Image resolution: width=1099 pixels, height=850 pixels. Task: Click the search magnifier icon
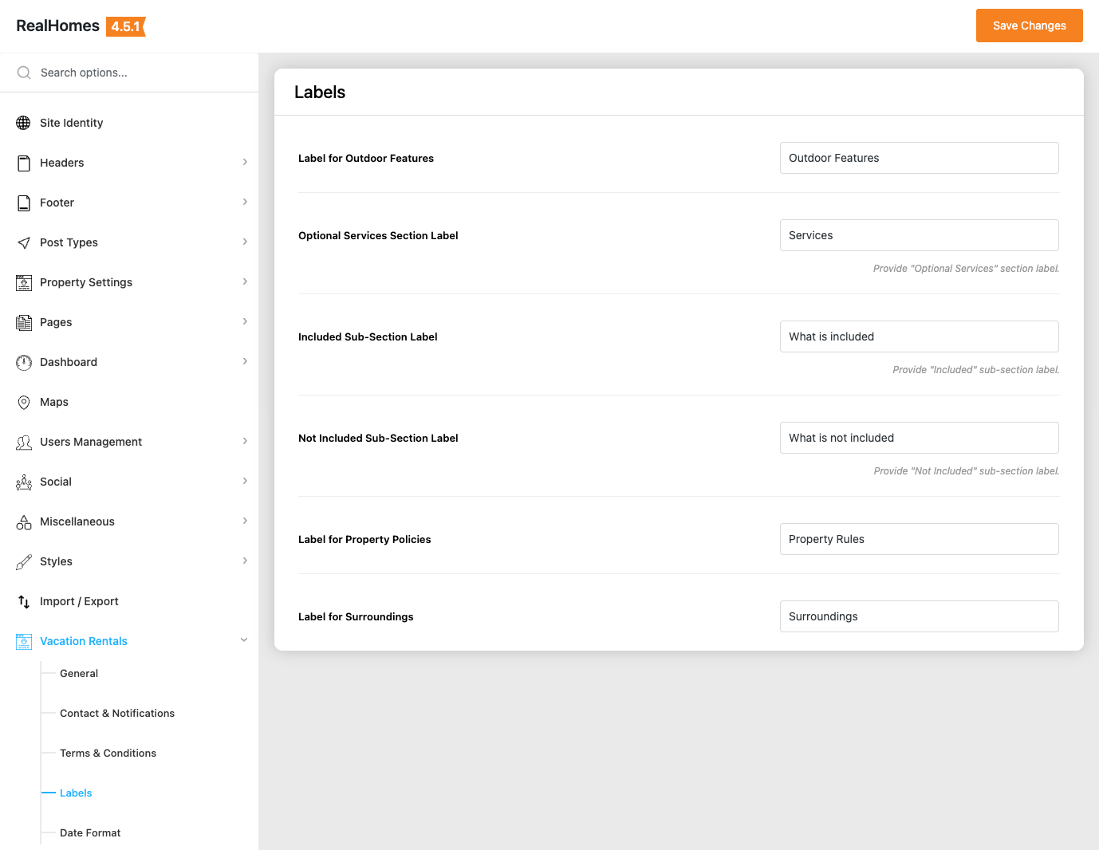tap(24, 73)
